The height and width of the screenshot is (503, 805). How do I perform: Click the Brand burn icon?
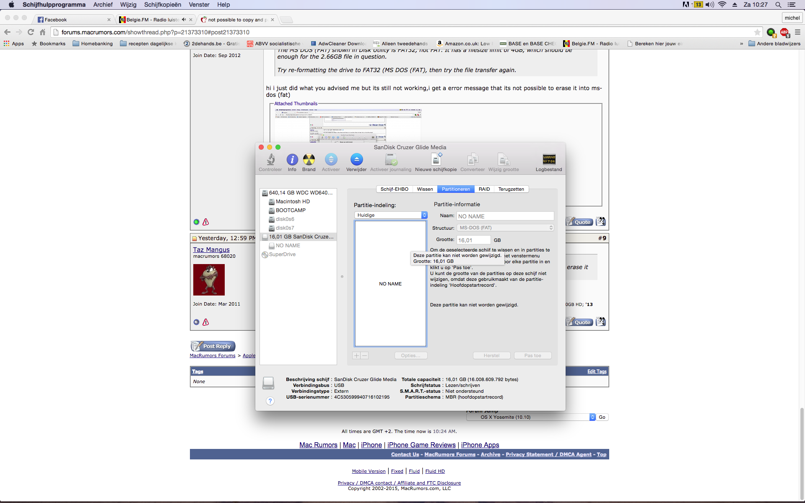point(309,160)
